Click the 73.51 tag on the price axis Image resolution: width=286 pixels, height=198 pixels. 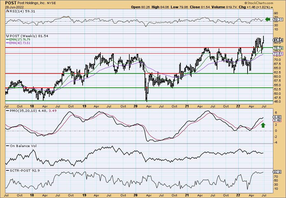point(278,54)
